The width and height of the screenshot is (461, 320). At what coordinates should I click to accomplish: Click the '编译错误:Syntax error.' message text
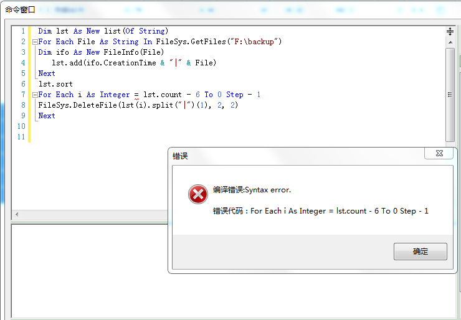(252, 190)
